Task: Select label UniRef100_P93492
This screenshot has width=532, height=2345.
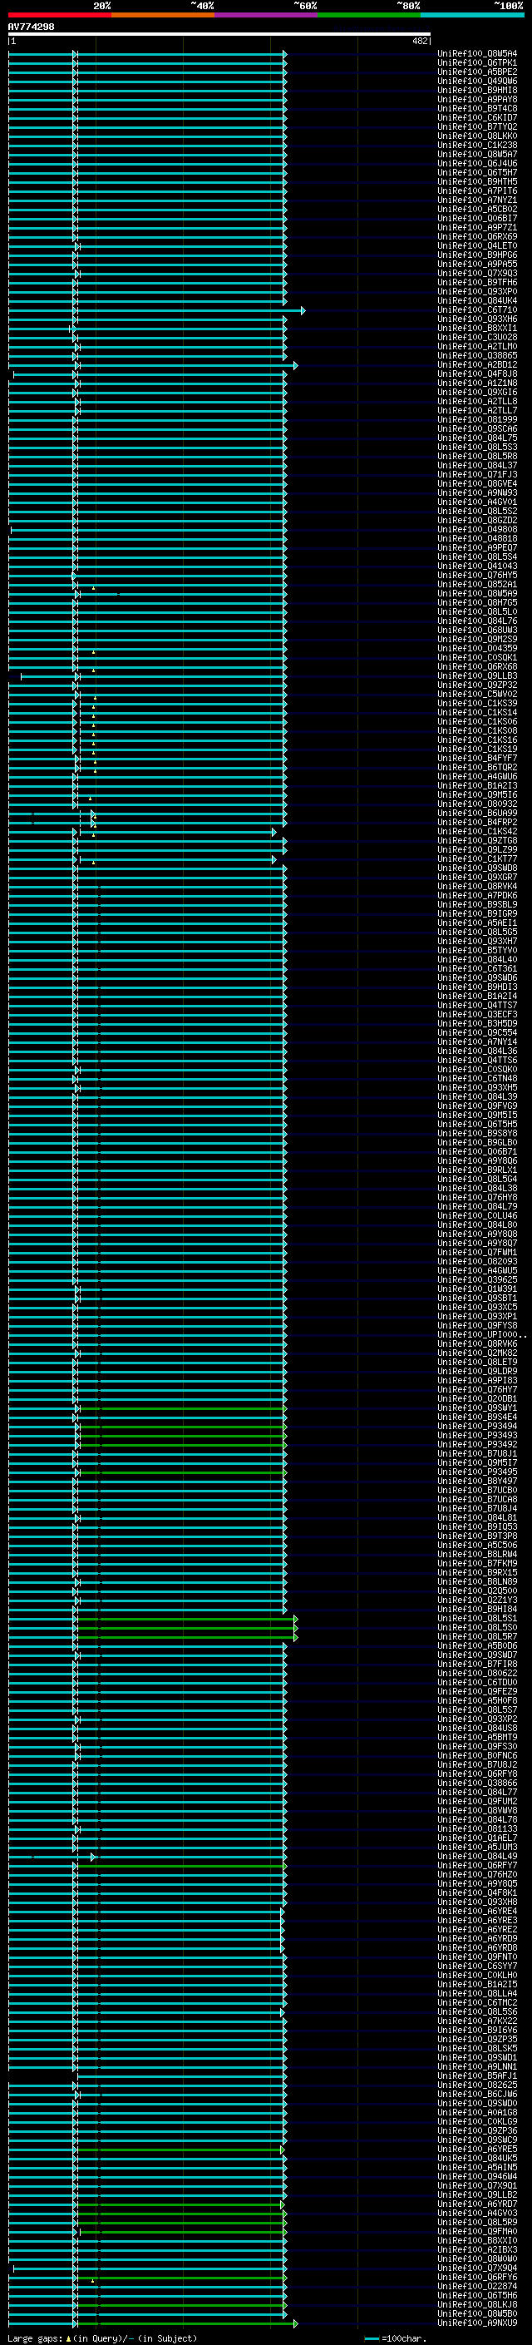Action: tap(477, 1445)
